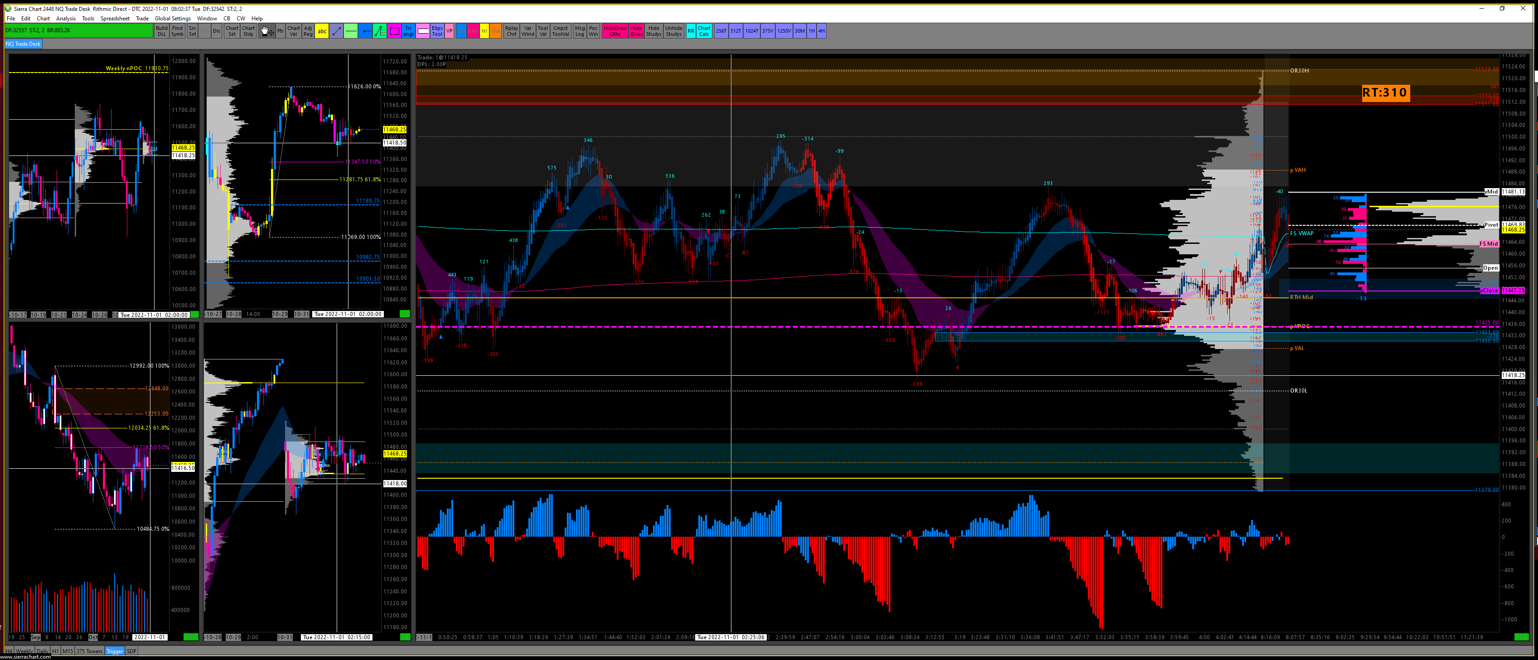Select the abc text drawing tool
The height and width of the screenshot is (660, 1538).
(322, 31)
